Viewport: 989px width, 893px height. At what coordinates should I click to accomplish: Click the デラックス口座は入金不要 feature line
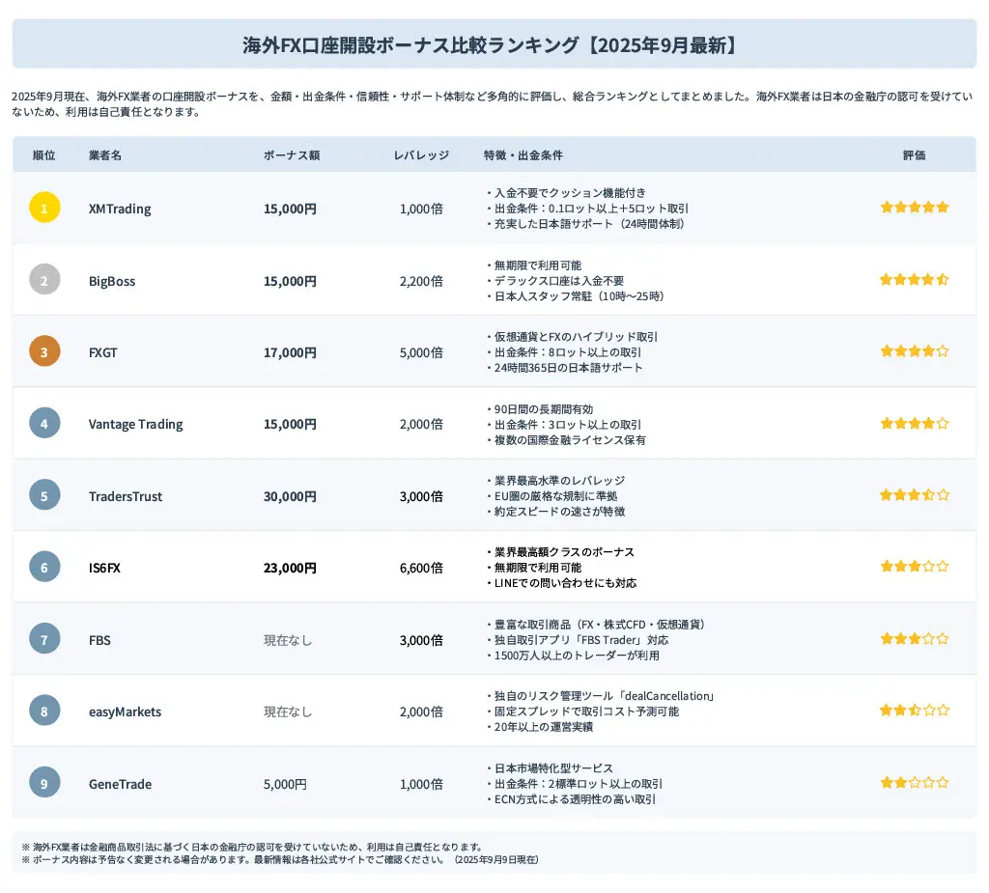point(555,281)
